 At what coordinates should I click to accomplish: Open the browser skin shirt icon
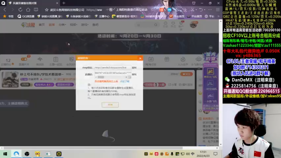pyautogui.click(x=194, y=3)
